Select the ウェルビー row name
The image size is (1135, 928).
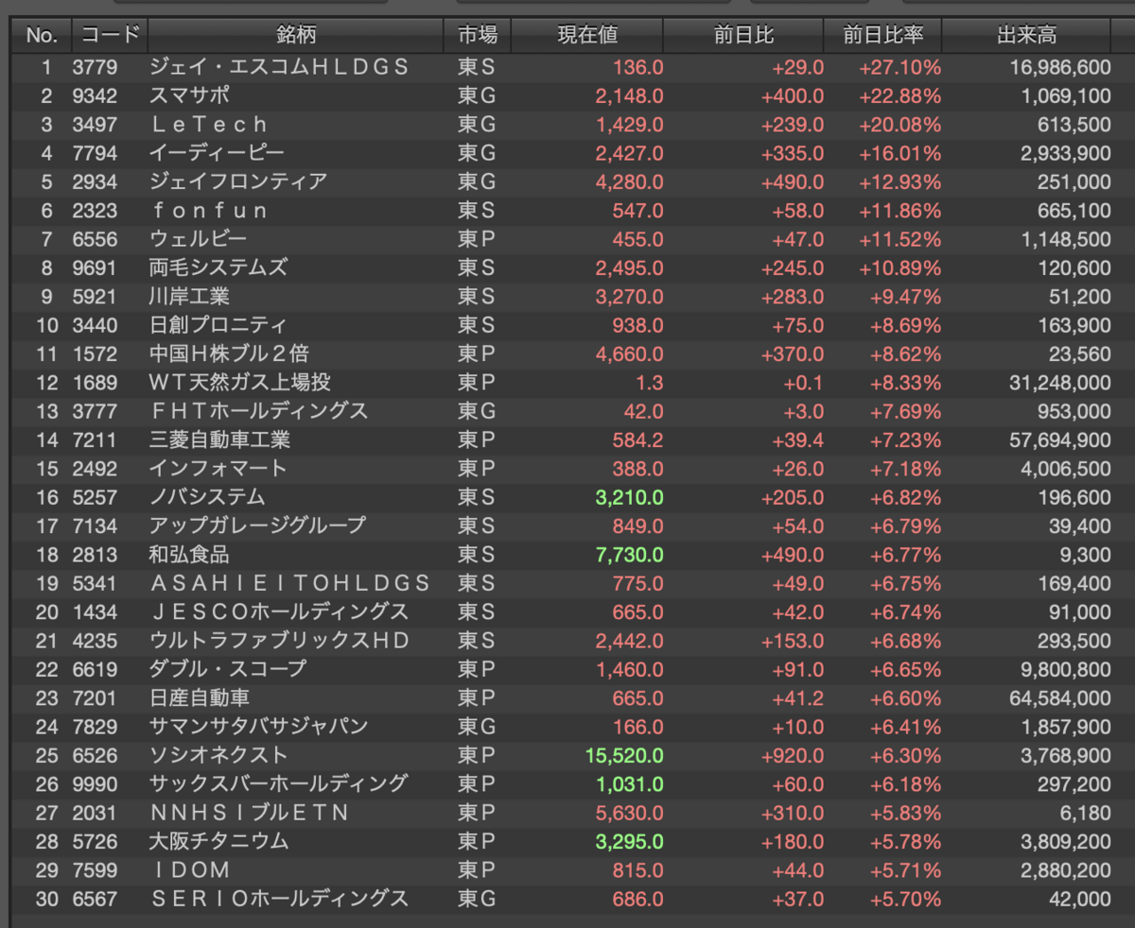[x=199, y=239]
